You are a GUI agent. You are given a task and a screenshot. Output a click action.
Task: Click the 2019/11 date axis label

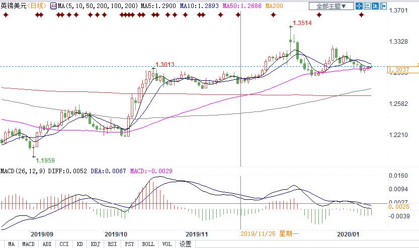point(197,234)
